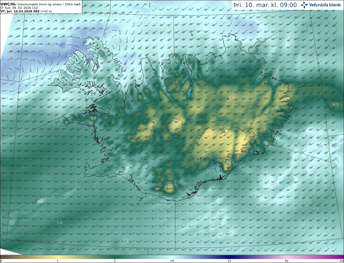Click the 7.2 value in the southwest sea
Image resolution: width=344 pixels, height=263 pixels.
(12, 222)
